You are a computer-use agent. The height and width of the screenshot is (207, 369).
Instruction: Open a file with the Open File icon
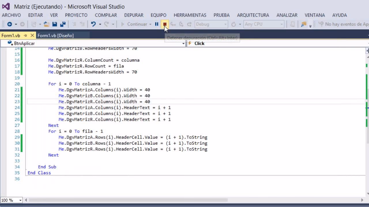(x=47, y=24)
